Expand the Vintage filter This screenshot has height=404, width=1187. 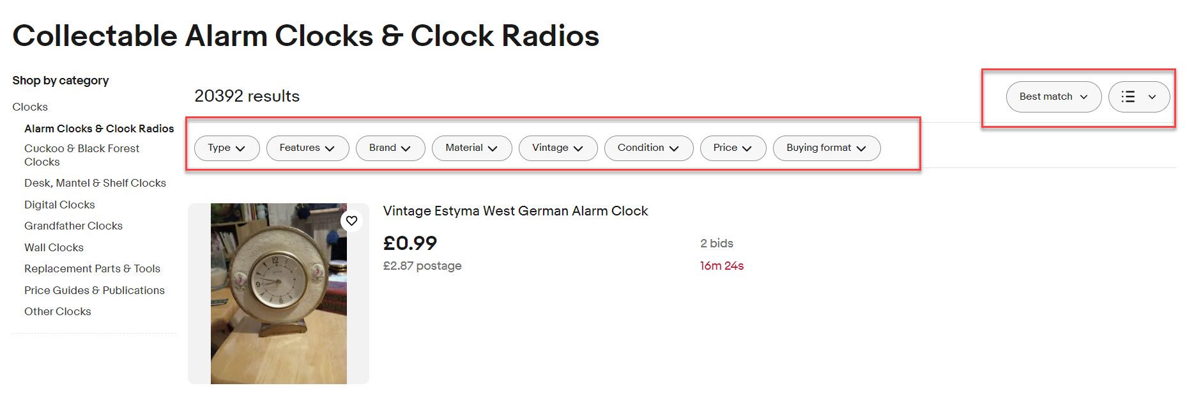(558, 148)
